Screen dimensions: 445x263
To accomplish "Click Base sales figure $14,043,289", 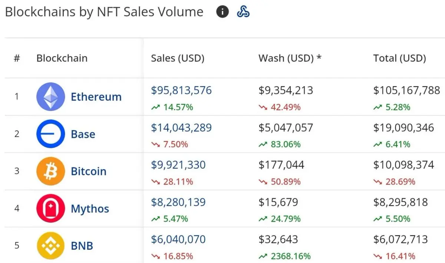I will 181,128.
